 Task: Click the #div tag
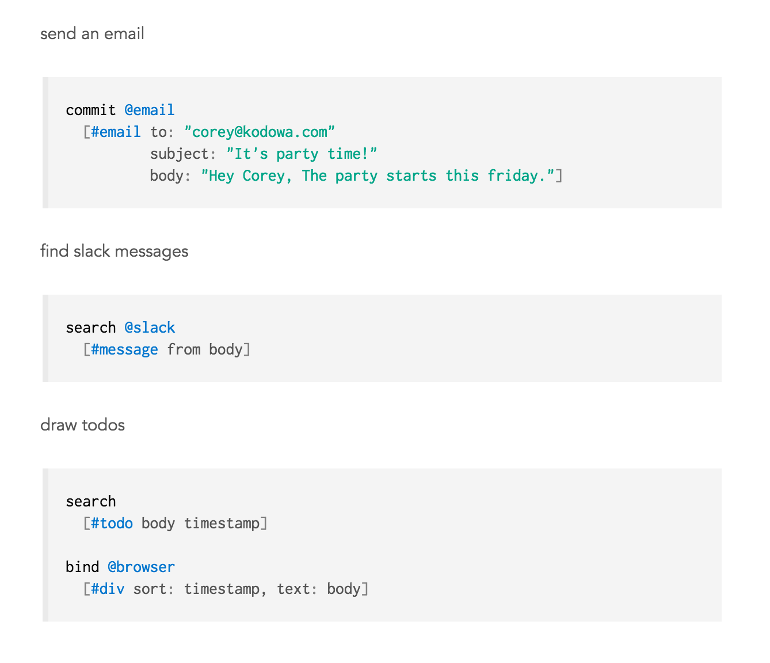tap(107, 589)
